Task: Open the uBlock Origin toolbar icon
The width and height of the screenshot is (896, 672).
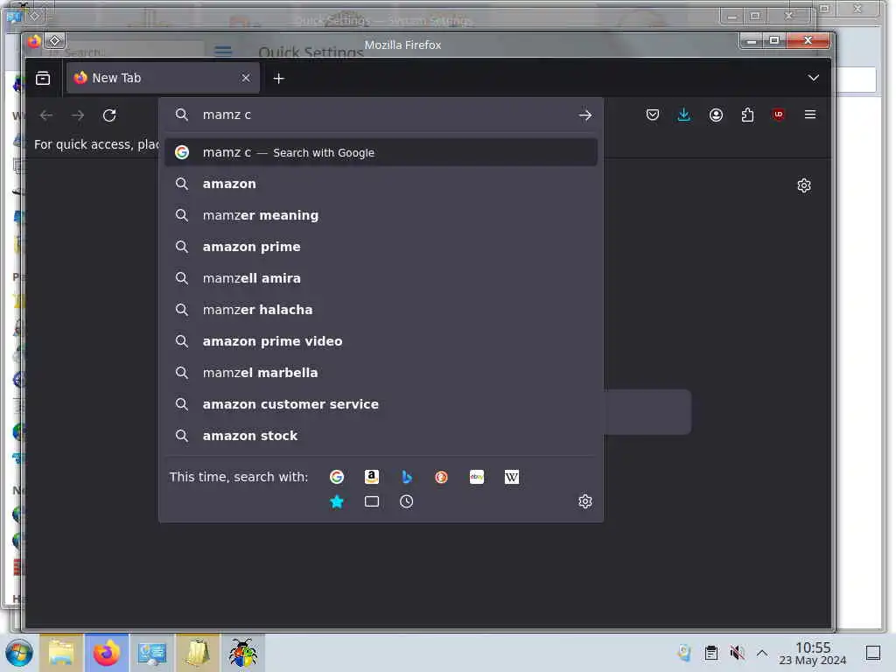Action: pyautogui.click(x=778, y=115)
